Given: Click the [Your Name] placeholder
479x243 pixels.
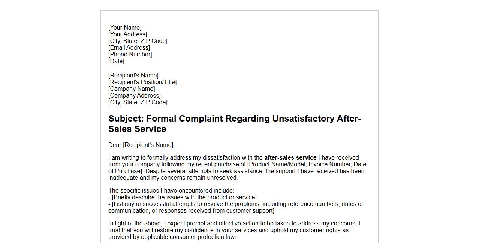Looking at the screenshot, I should point(125,28).
